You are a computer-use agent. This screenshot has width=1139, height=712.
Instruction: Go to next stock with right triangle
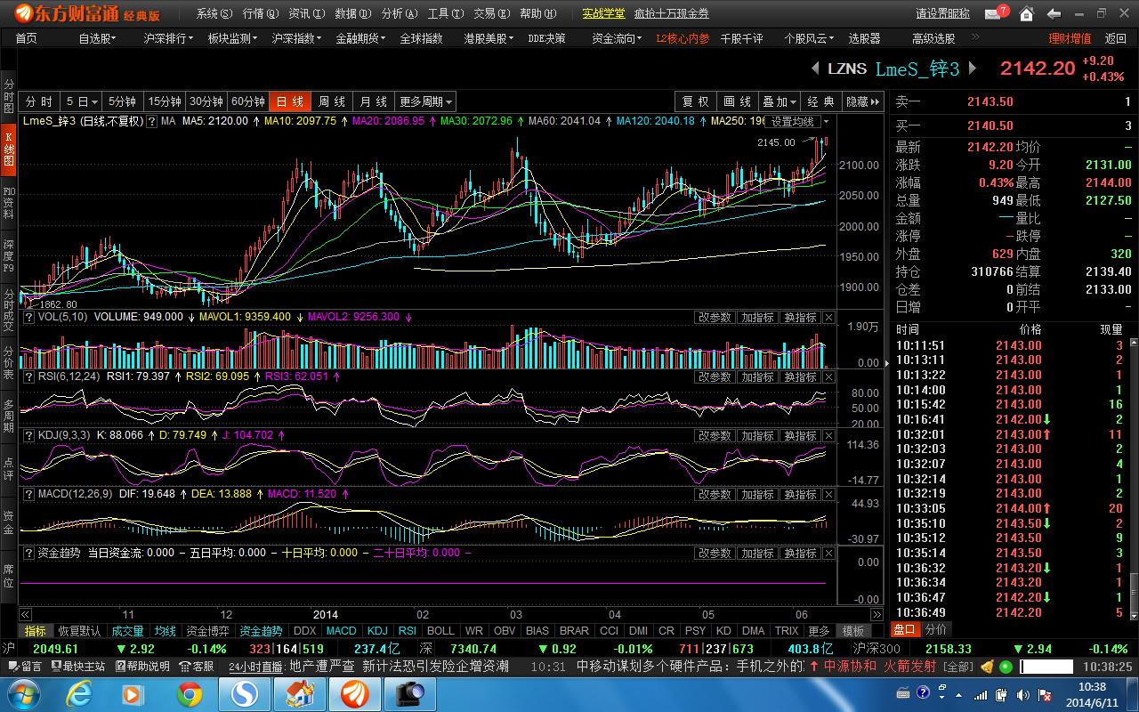point(973,69)
